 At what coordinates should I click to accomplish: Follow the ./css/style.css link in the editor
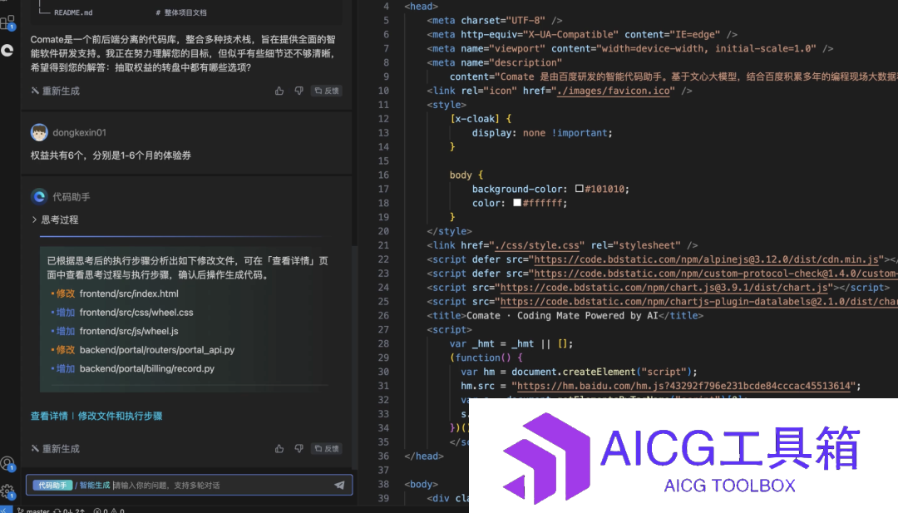[x=537, y=245]
